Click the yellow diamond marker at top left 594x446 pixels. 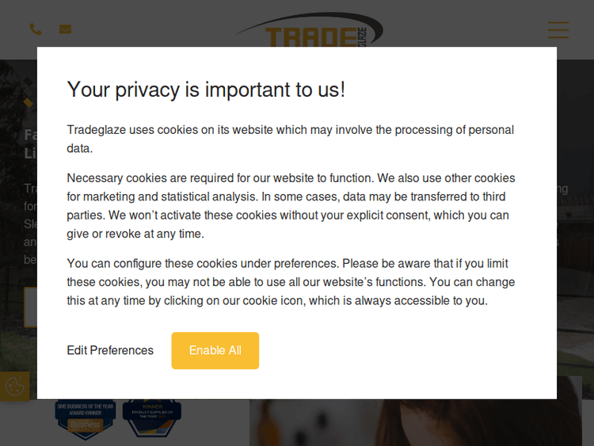[x=29, y=103]
